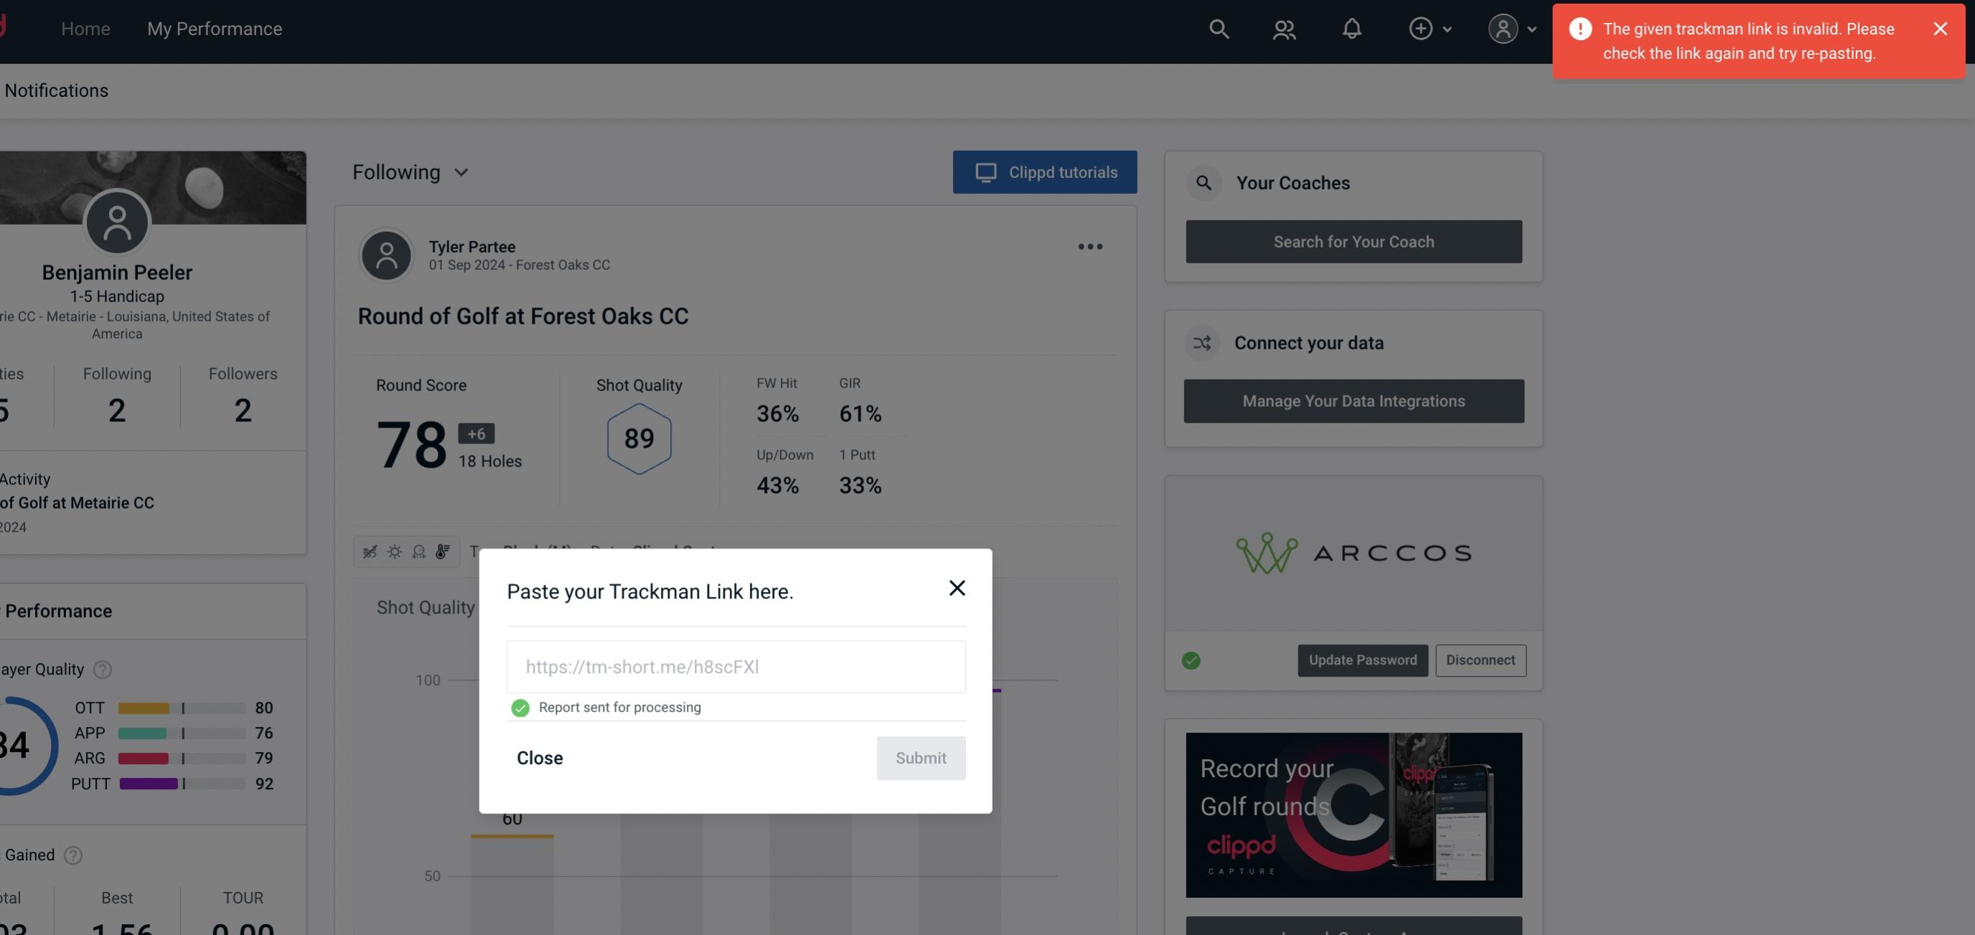This screenshot has height=935, width=1975.
Task: Expand the Following feed dropdown
Action: pos(412,172)
